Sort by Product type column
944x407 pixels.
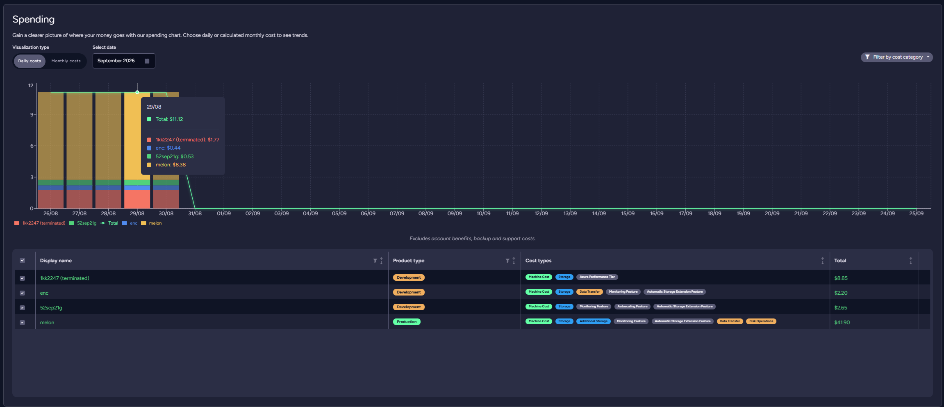[514, 261]
